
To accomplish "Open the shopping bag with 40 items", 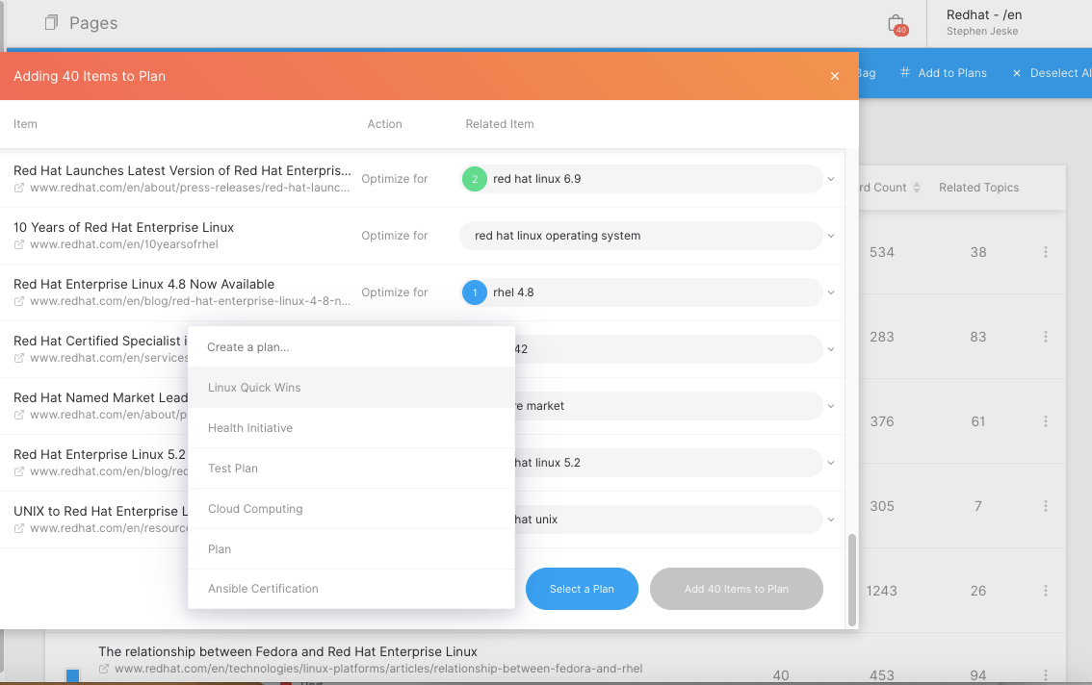I will pyautogui.click(x=896, y=24).
